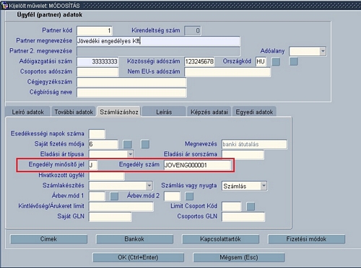Click lookup square next to Árbev.mód 2
Screen dimensions: 361x268
pyautogui.click(x=189, y=196)
